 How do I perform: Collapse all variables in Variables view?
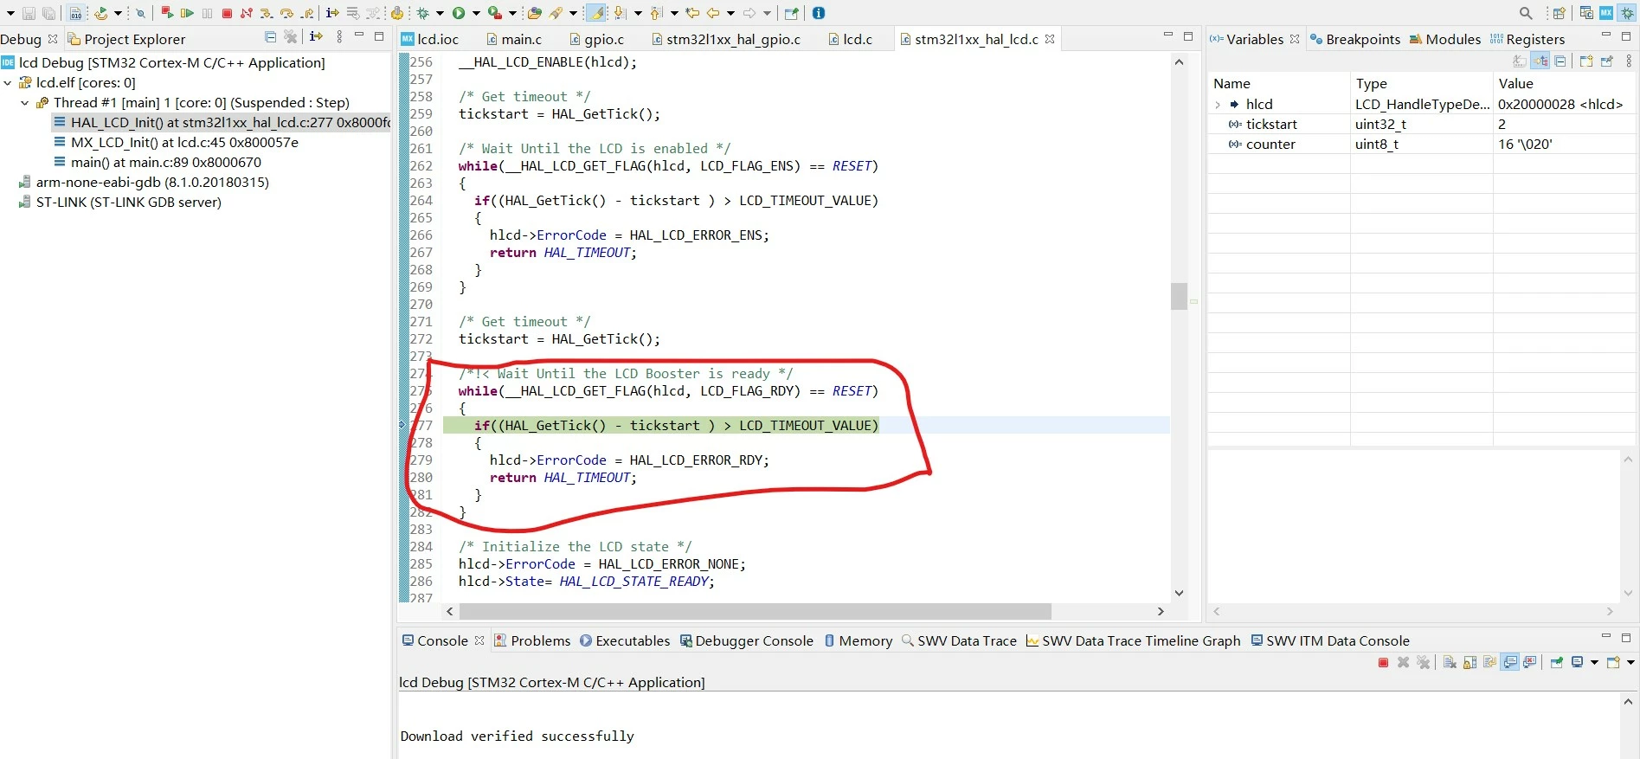pyautogui.click(x=1560, y=61)
